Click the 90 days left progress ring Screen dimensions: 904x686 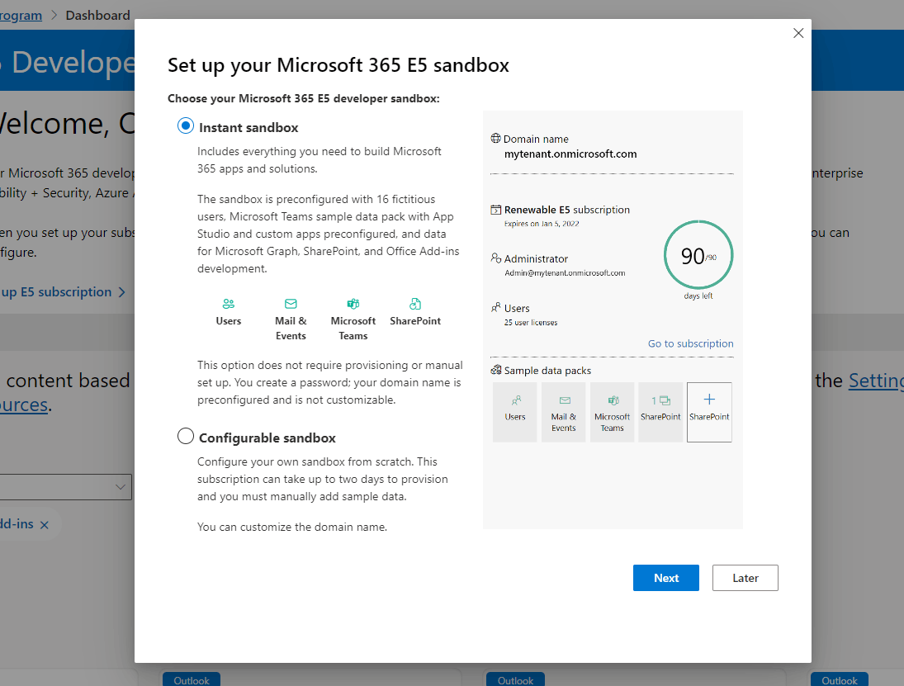point(698,255)
